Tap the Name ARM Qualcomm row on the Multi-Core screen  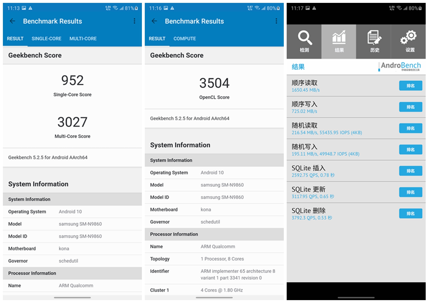click(72, 286)
